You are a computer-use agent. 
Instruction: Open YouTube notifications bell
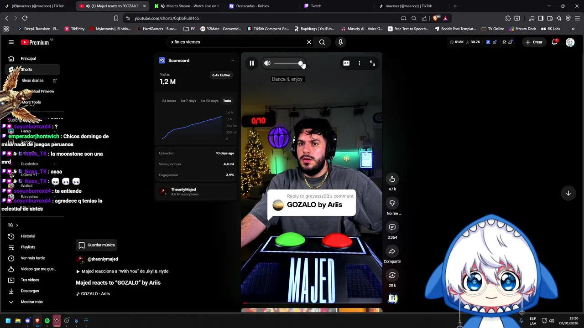pos(555,42)
